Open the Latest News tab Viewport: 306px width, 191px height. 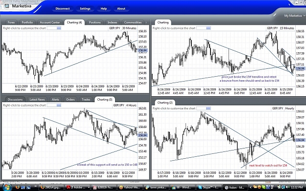[x=37, y=100]
